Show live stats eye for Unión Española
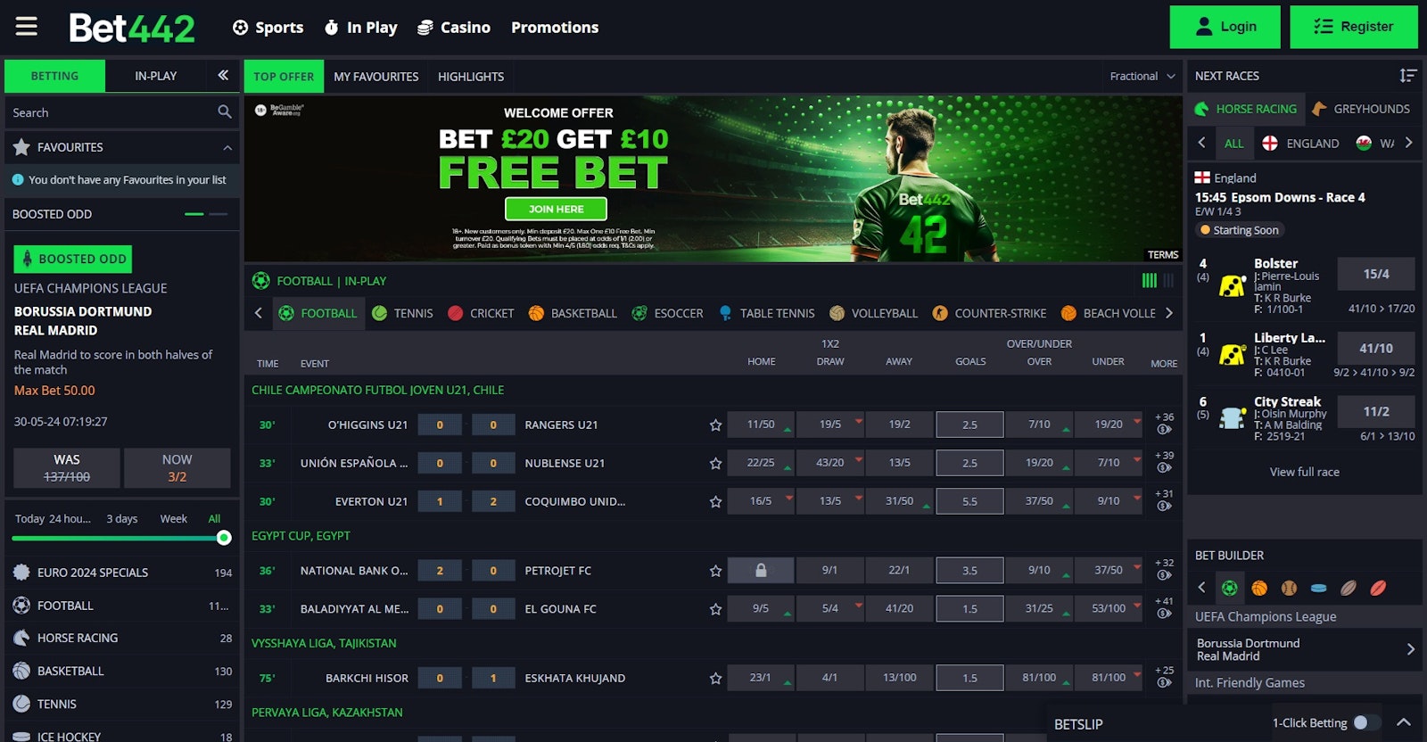 (x=1164, y=468)
